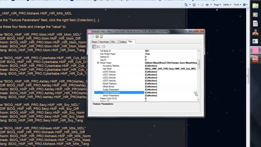Switch to the Henchmen tab
The image size is (261, 147).
104,42
